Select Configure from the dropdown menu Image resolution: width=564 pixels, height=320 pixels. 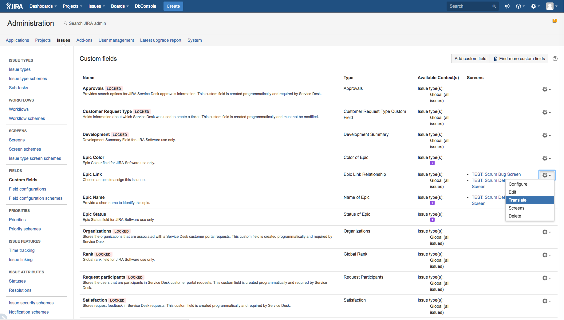530,184
